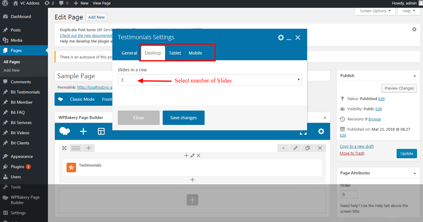Dismiss the Duplicate Post notice
The image size is (423, 222).
tap(414, 29)
